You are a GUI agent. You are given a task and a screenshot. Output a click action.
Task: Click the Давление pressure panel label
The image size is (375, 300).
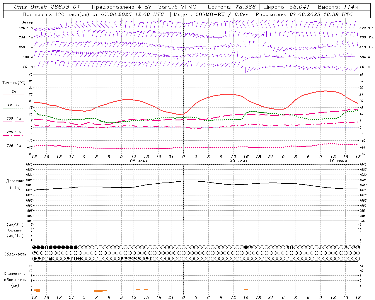pos(15,181)
